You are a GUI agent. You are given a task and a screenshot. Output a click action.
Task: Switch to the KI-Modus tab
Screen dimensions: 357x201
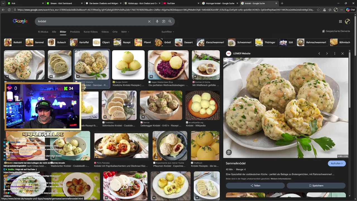pyautogui.click(x=43, y=32)
